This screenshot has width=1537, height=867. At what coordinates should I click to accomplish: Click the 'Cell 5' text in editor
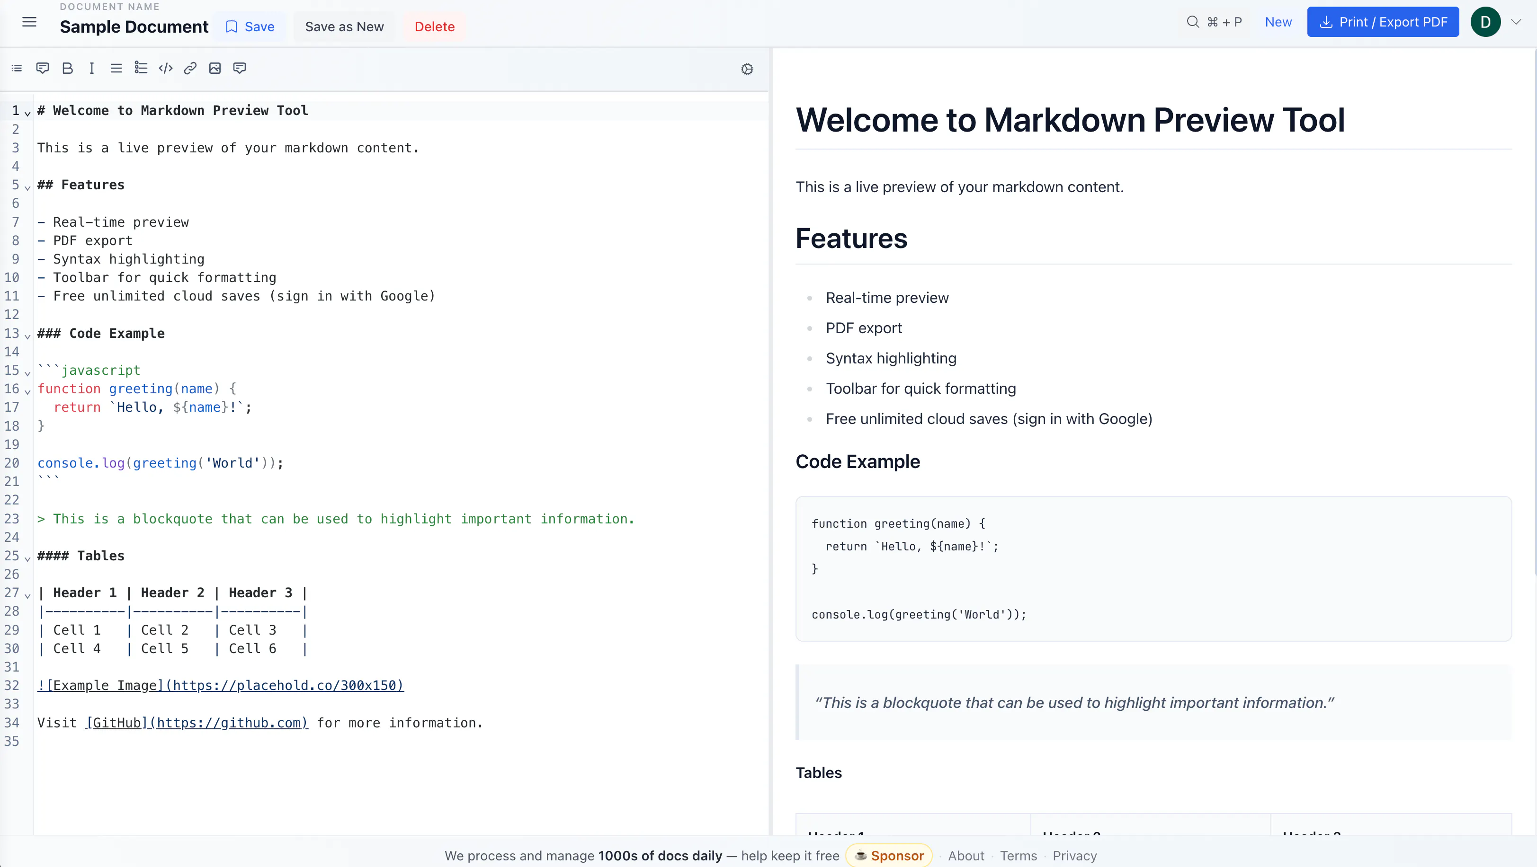(x=165, y=648)
